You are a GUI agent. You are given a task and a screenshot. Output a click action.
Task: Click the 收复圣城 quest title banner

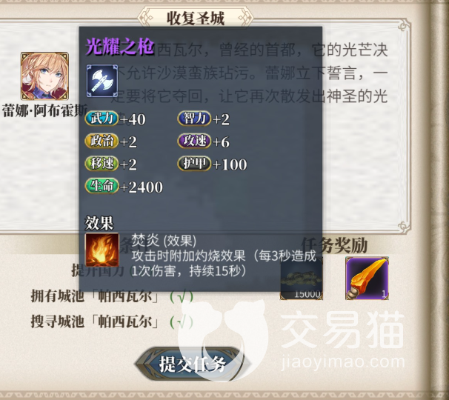point(196,18)
